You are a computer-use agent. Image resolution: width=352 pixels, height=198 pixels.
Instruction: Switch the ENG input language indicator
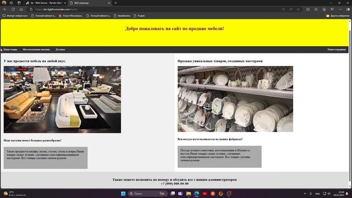318,194
